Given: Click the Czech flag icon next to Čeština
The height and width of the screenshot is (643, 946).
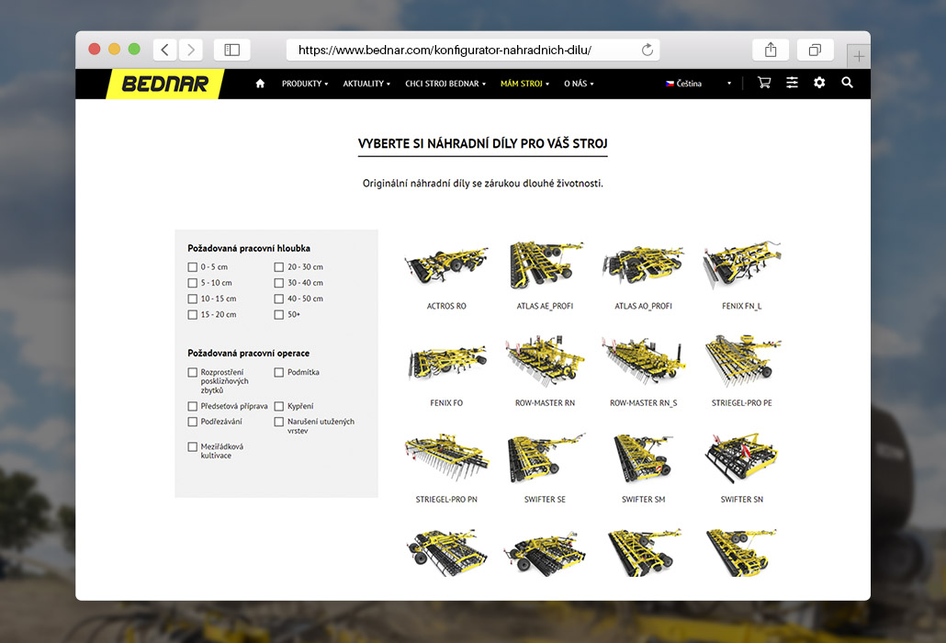Looking at the screenshot, I should click(670, 84).
